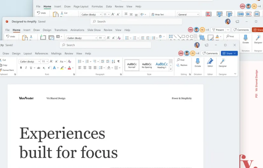
Task: Apply No Spacing style in Word
Action: click(147, 65)
